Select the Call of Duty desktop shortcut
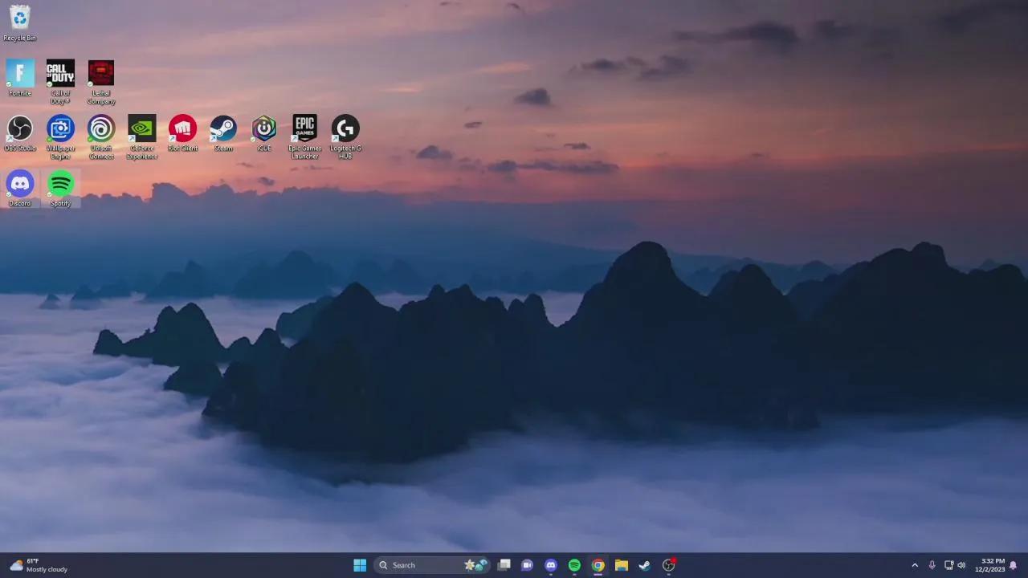The width and height of the screenshot is (1028, 578). pyautogui.click(x=60, y=82)
